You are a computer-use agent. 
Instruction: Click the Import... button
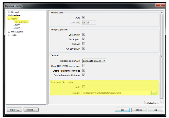click(31, 110)
